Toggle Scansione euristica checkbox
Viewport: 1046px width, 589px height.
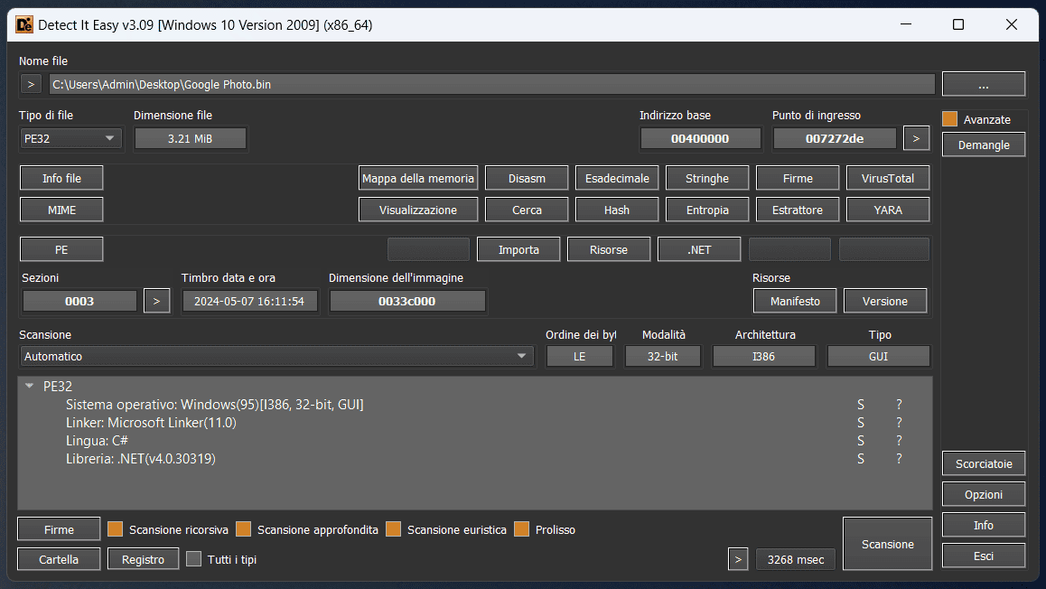pos(393,529)
